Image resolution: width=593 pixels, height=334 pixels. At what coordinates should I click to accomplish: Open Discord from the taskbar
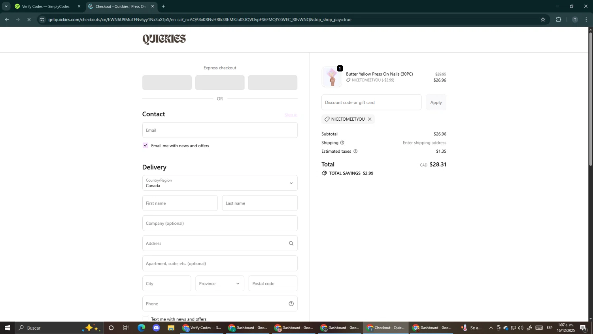(156, 328)
